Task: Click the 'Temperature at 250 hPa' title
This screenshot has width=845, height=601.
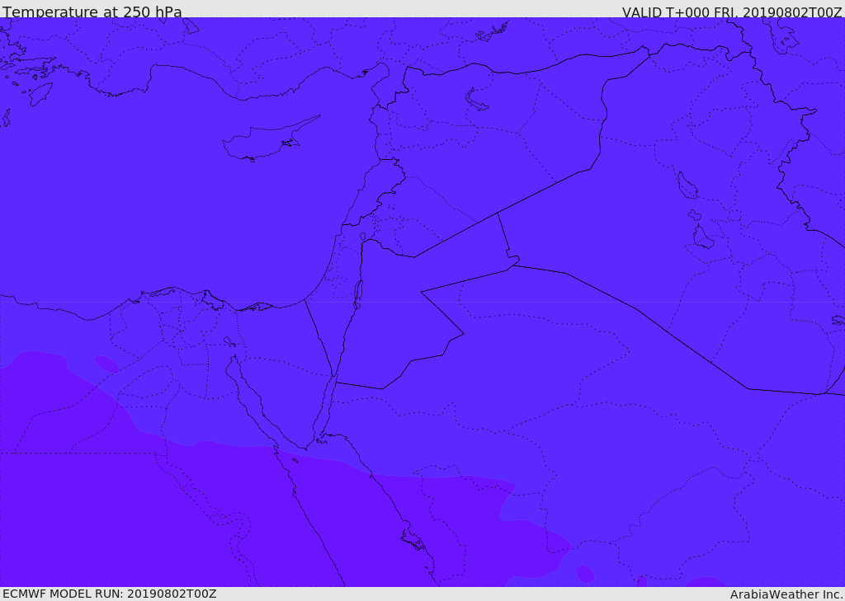Action: 92,12
